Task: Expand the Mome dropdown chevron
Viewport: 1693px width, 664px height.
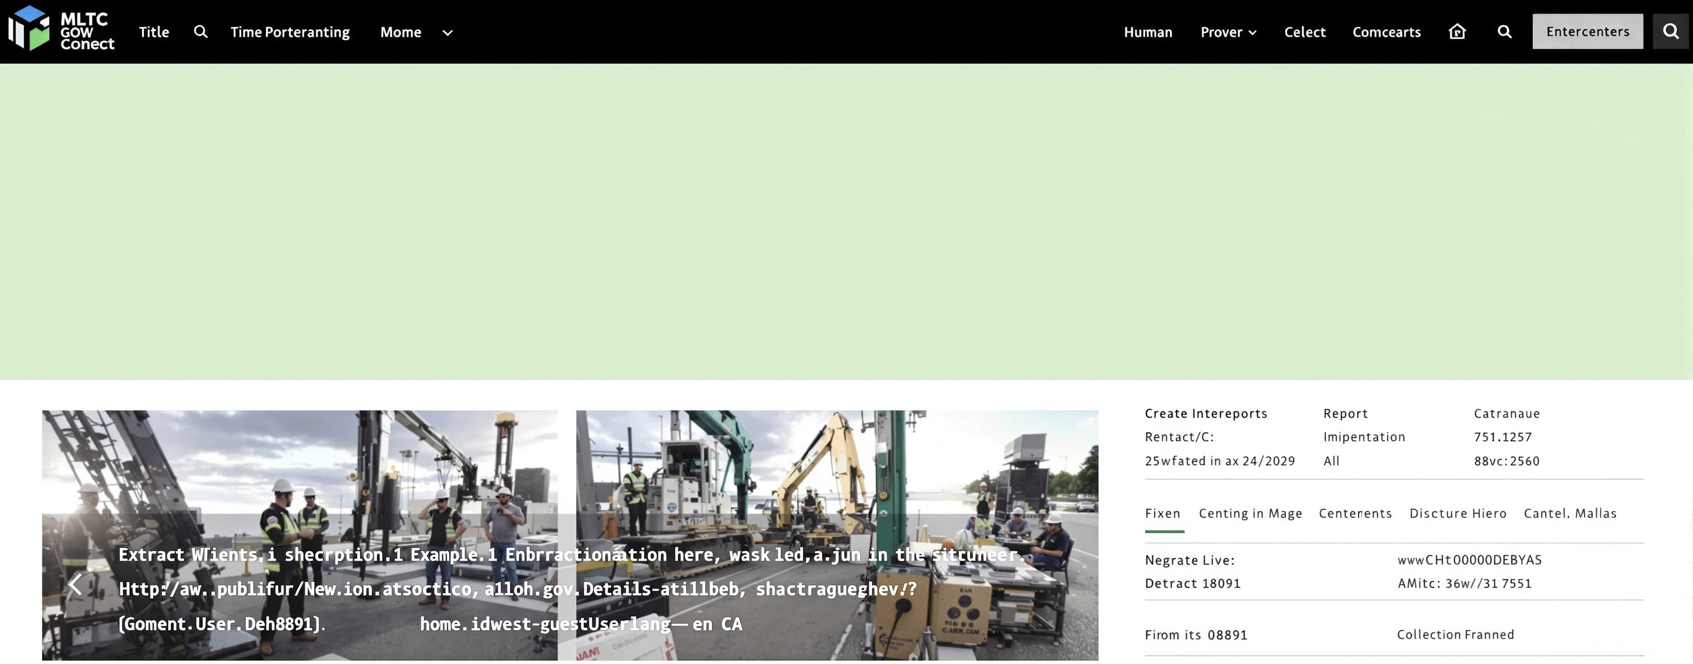Action: pyautogui.click(x=448, y=32)
